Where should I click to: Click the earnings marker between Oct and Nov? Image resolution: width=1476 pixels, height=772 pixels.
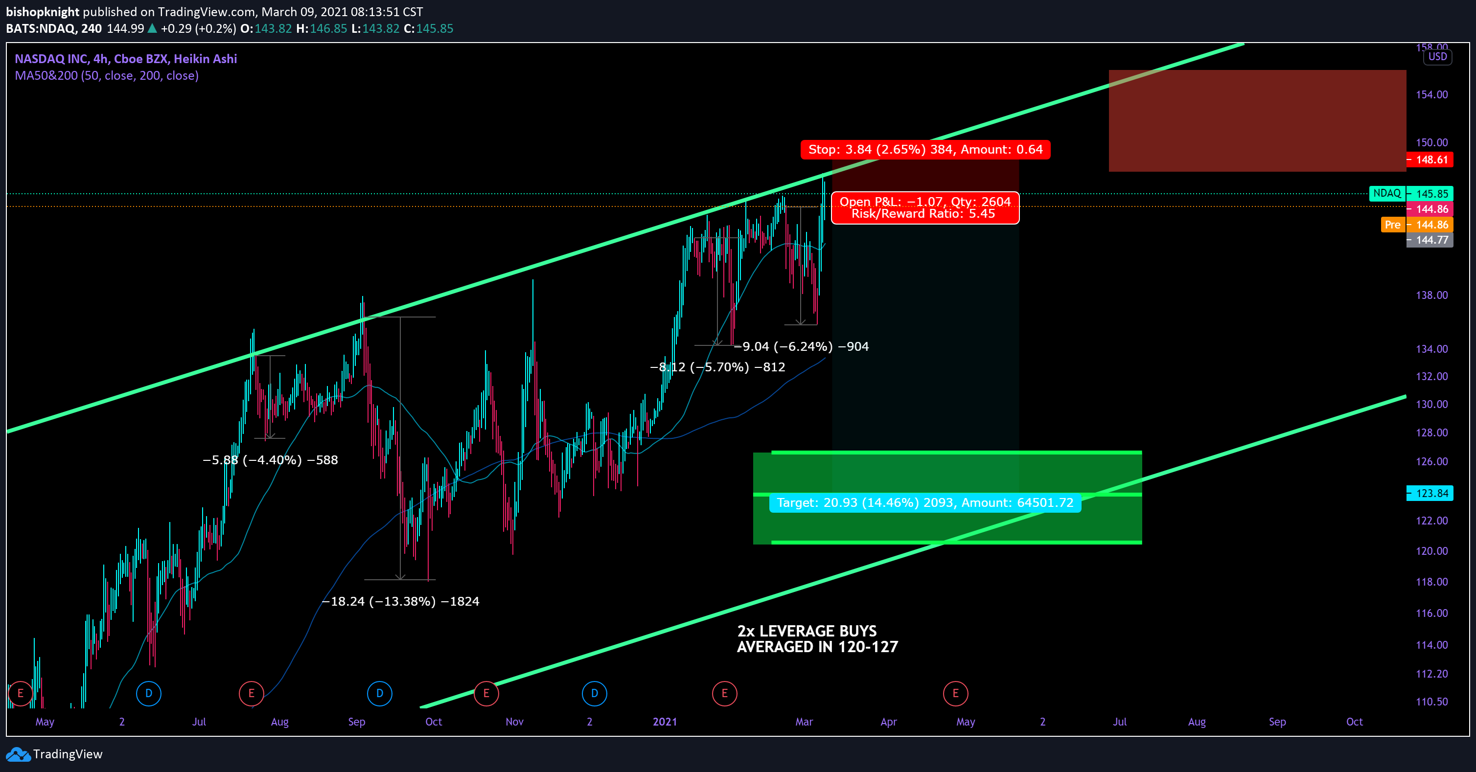(x=486, y=694)
